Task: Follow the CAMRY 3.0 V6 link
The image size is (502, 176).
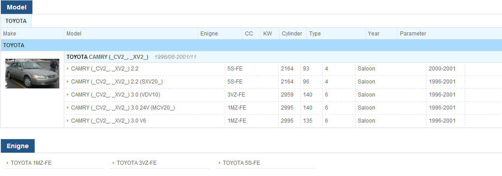Action: coord(108,121)
